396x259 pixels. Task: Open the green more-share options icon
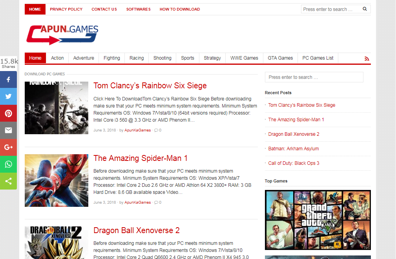click(x=8, y=181)
